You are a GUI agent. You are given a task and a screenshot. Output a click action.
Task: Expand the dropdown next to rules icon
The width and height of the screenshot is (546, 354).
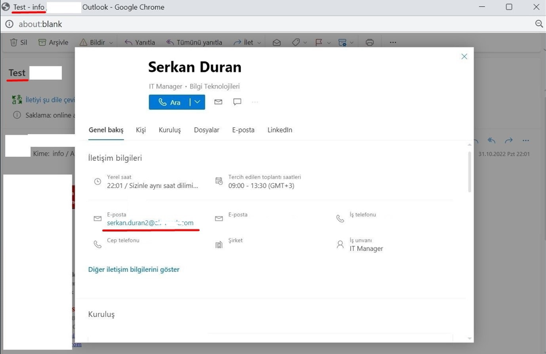(351, 43)
